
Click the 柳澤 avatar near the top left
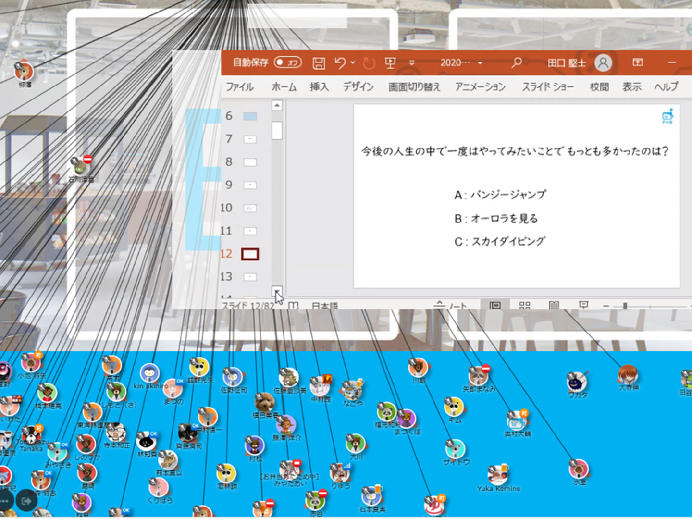pos(24,71)
